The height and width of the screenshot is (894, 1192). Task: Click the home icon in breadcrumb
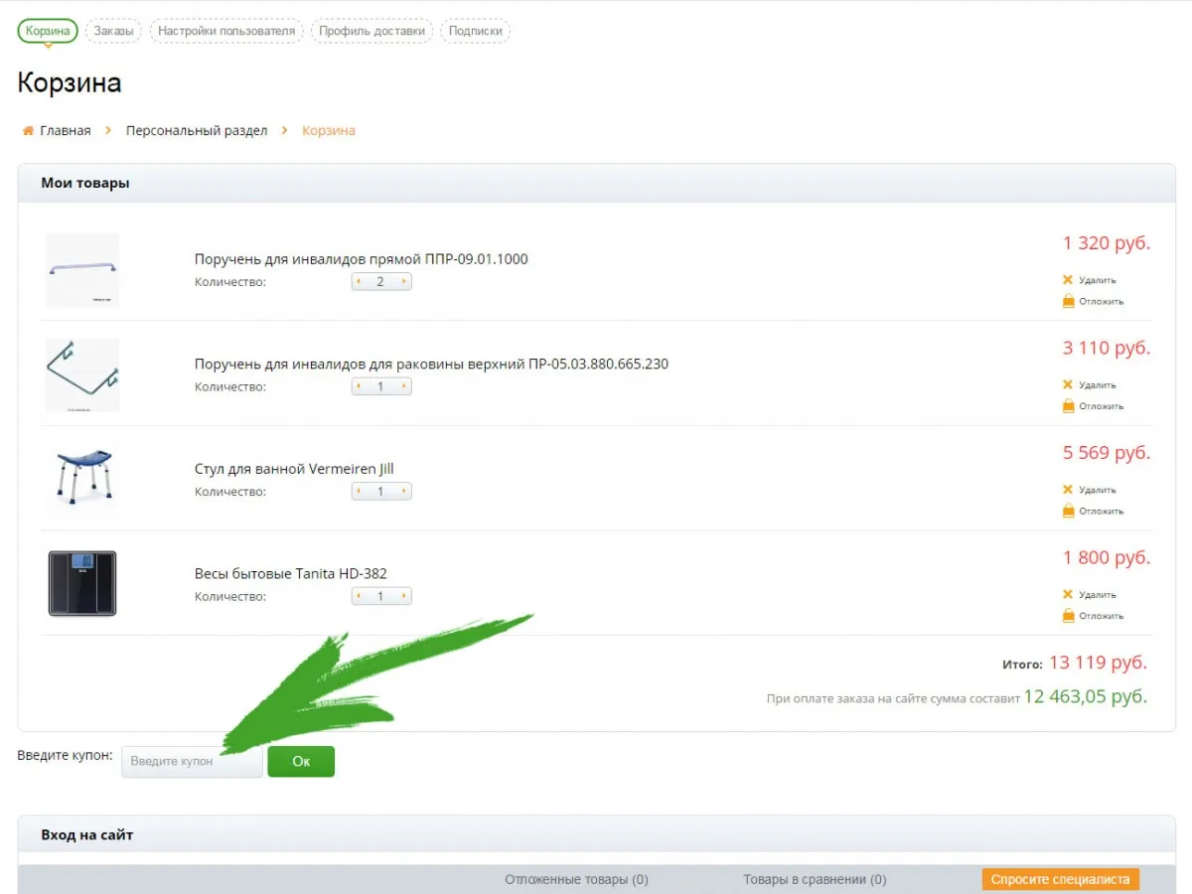28,131
